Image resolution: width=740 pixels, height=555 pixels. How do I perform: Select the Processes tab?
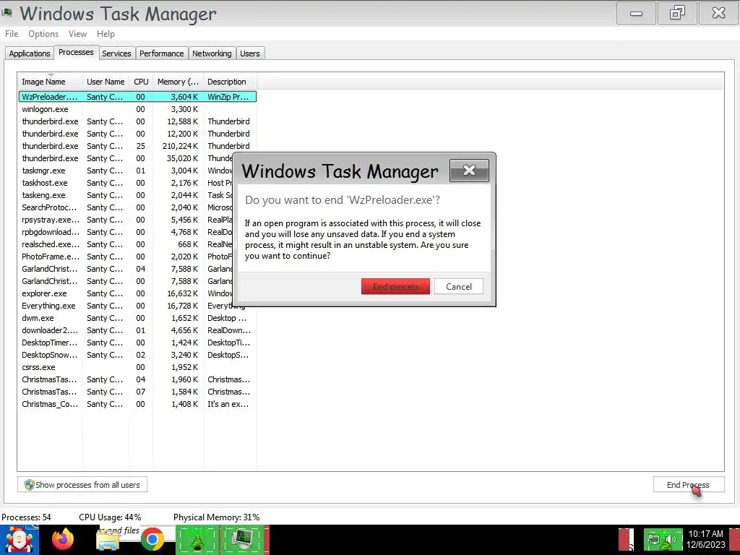point(76,52)
